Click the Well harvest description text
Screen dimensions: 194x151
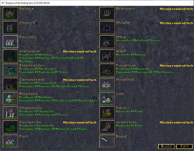click(x=131, y=55)
